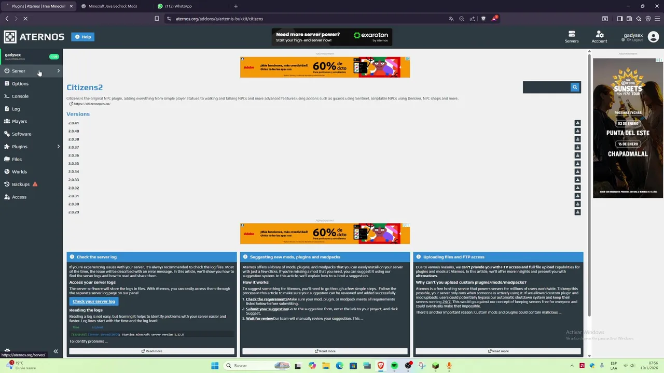Download Citizens2 version 2.0.32
Screen dimensions: 664x373
(577, 188)
